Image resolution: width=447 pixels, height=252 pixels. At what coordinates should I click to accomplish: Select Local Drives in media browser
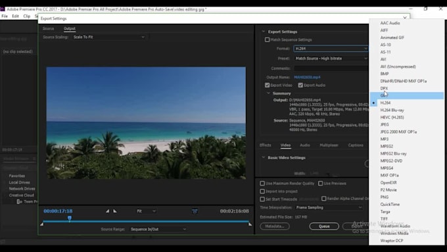pyautogui.click(x=19, y=182)
